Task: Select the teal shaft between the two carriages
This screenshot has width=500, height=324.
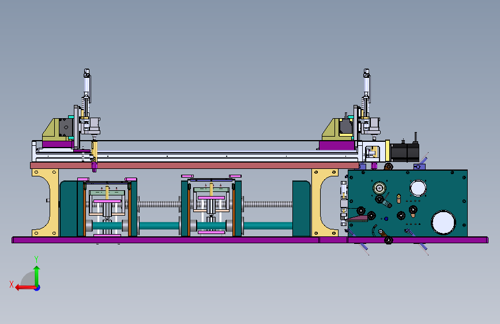Action: tap(159, 226)
